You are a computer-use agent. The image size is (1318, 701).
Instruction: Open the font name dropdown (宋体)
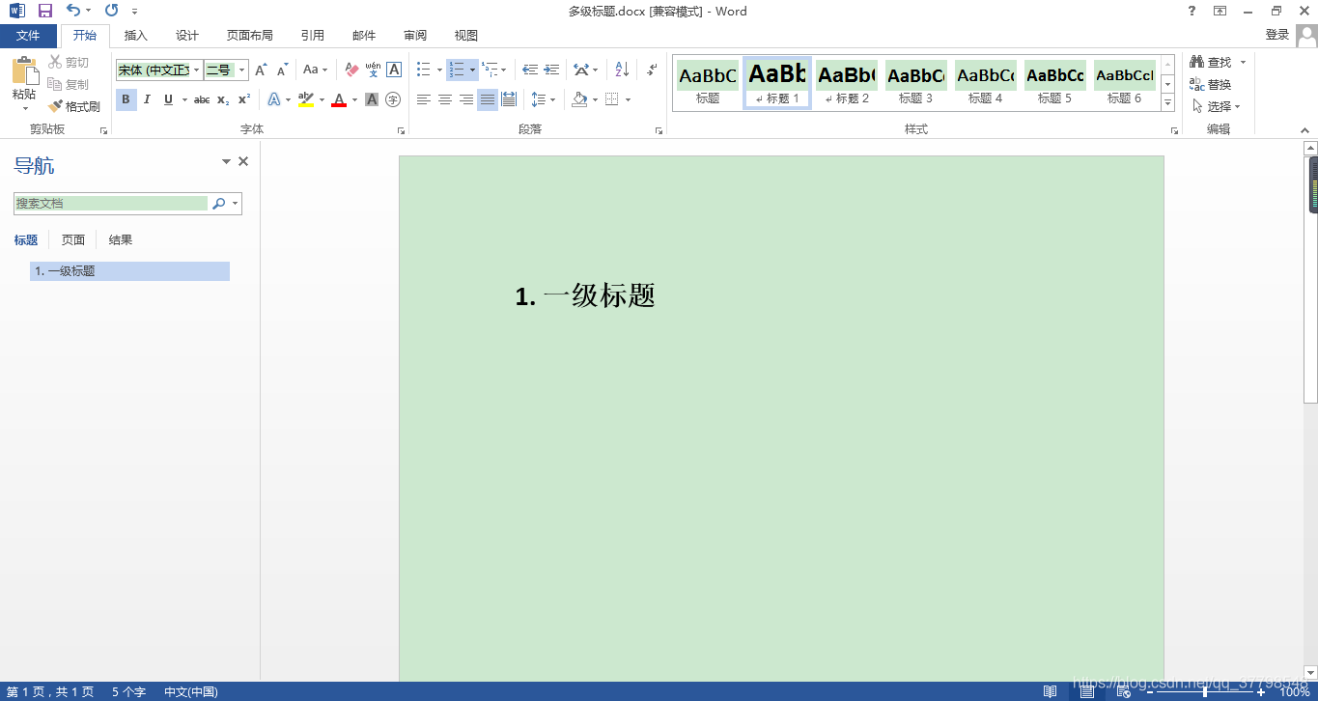(x=197, y=70)
